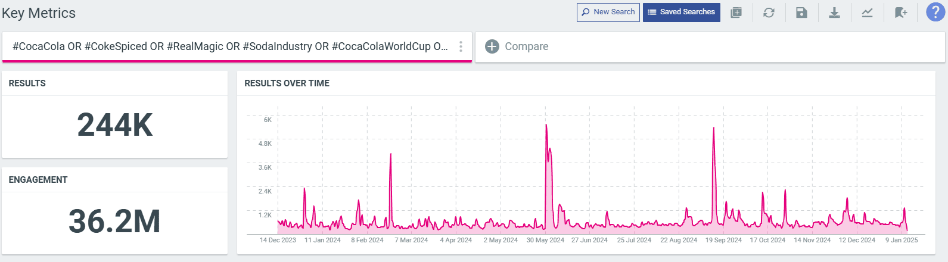948x262 pixels.
Task: Click the 4 Apr 2024 axis label
Action: tap(456, 241)
